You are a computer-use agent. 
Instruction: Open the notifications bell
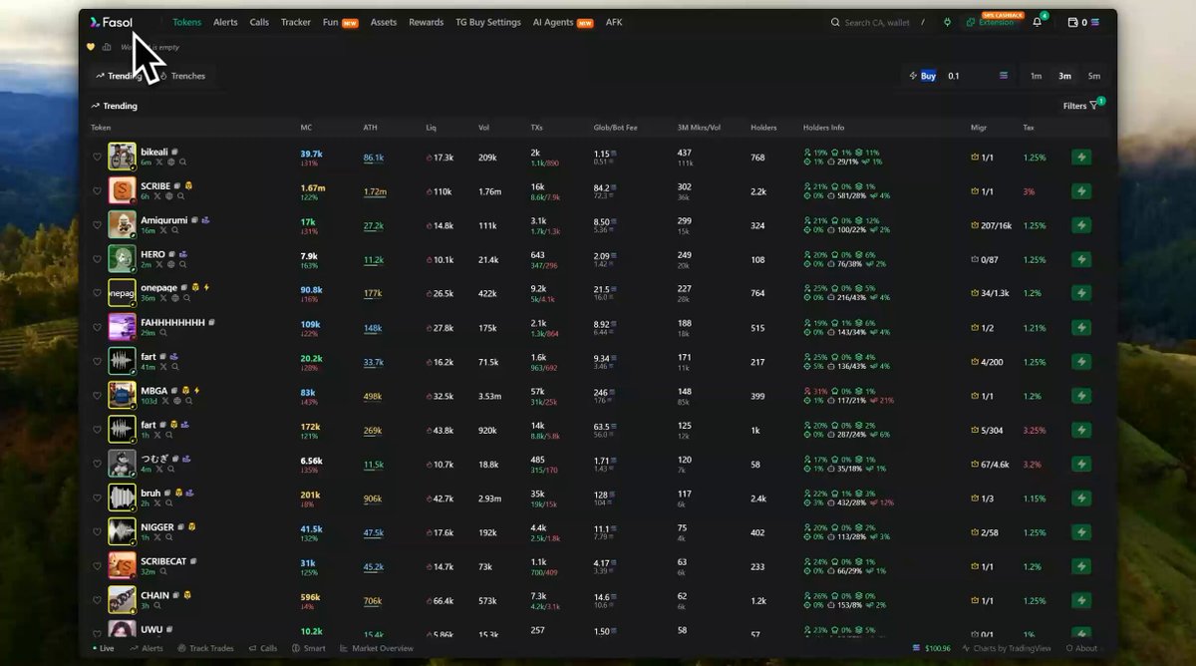pyautogui.click(x=1037, y=22)
